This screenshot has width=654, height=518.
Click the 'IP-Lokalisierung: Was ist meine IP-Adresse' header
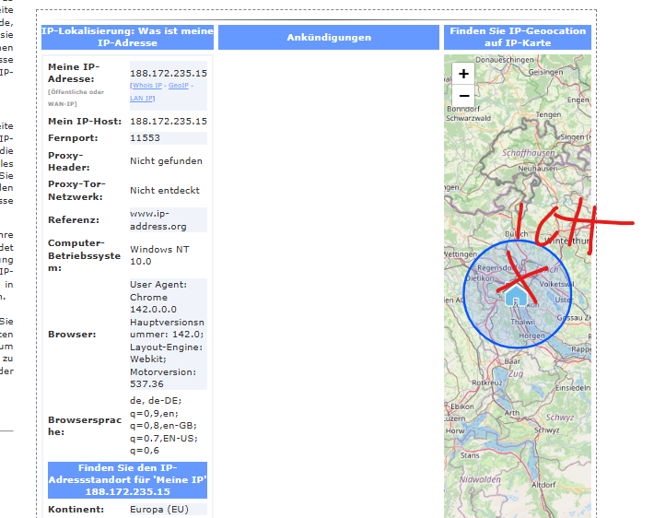tap(127, 37)
